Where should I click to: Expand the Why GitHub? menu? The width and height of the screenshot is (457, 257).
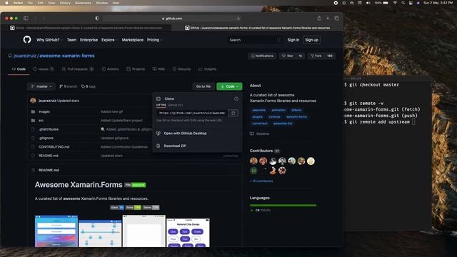coord(49,40)
